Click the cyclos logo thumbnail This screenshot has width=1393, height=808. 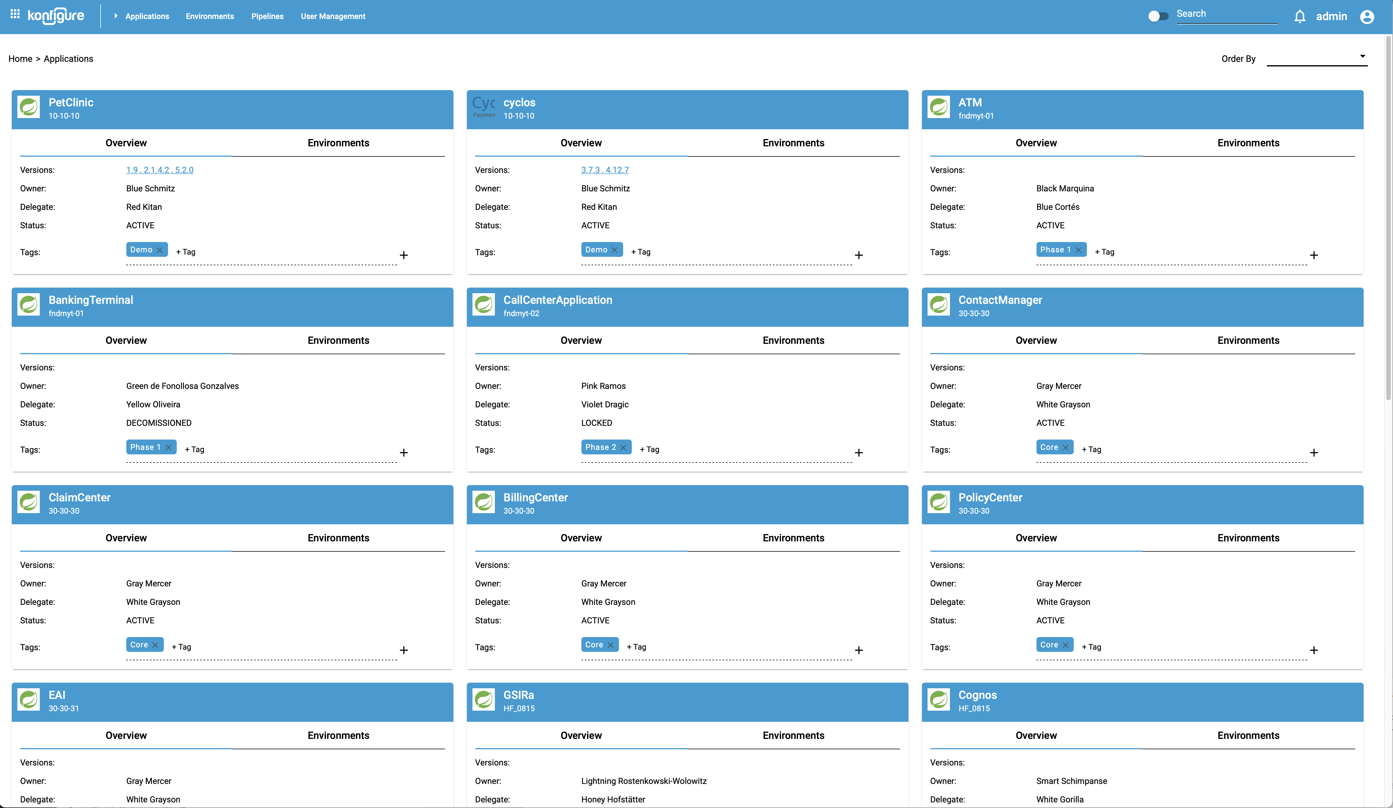click(484, 107)
